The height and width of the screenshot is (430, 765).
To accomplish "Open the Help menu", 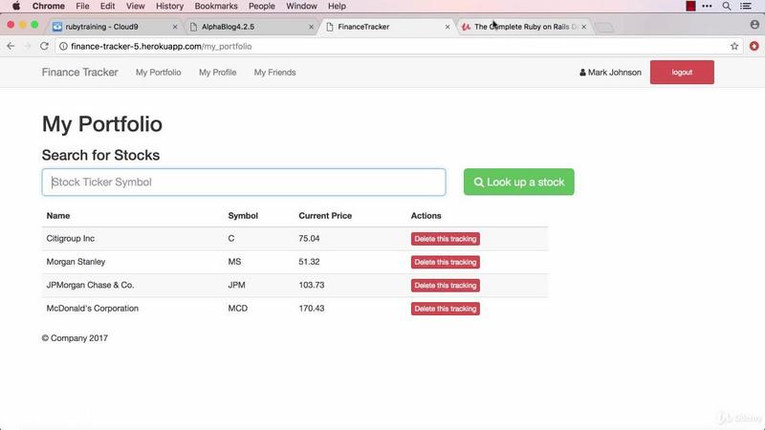I will pyautogui.click(x=337, y=6).
